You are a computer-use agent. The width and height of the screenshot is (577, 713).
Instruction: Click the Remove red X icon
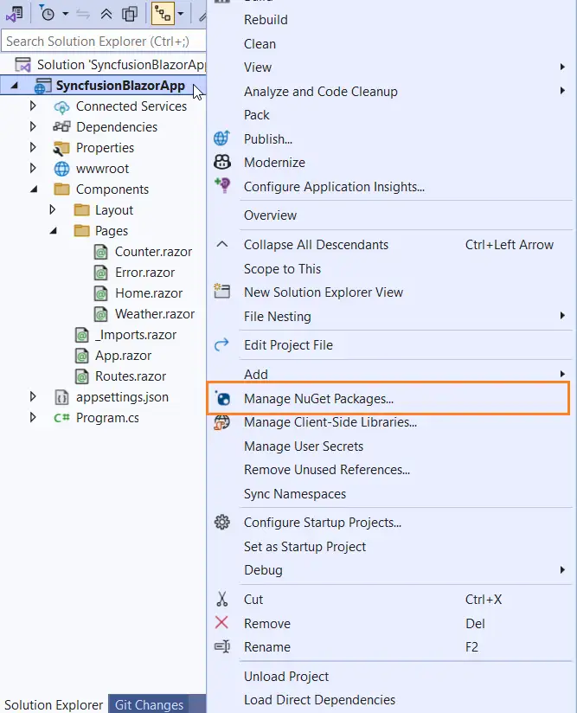[x=222, y=624]
